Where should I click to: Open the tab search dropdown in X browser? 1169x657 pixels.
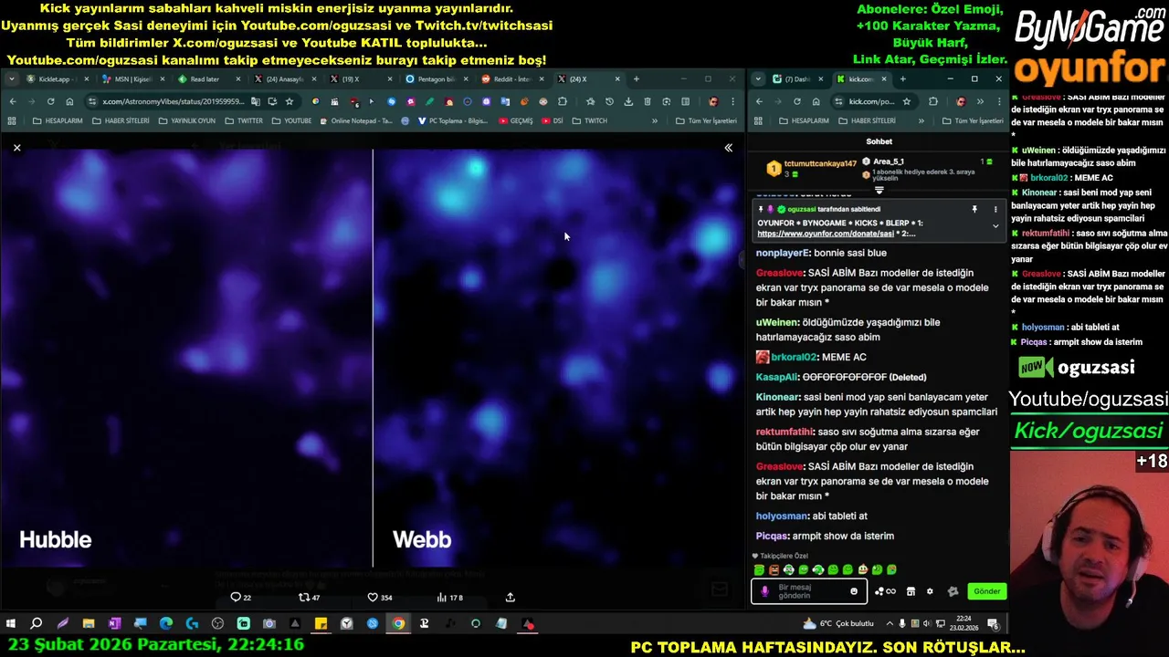[13, 79]
